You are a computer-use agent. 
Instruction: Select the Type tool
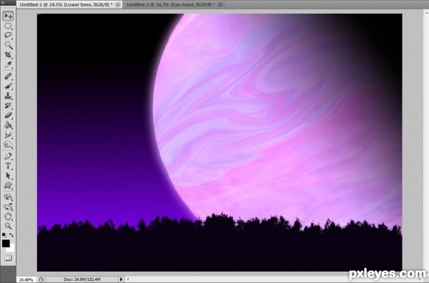[x=8, y=166]
